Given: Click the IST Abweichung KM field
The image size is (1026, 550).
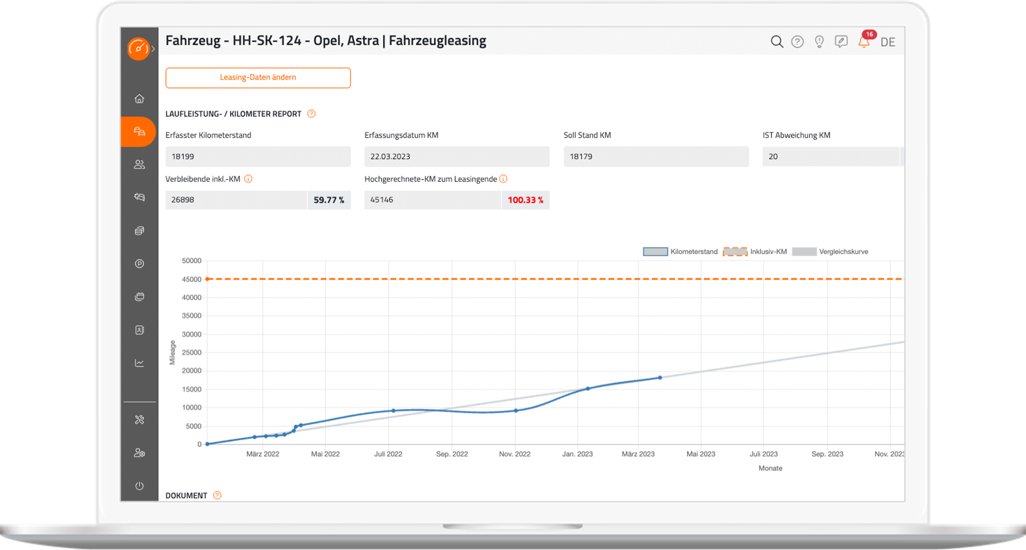Looking at the screenshot, I should (x=831, y=156).
